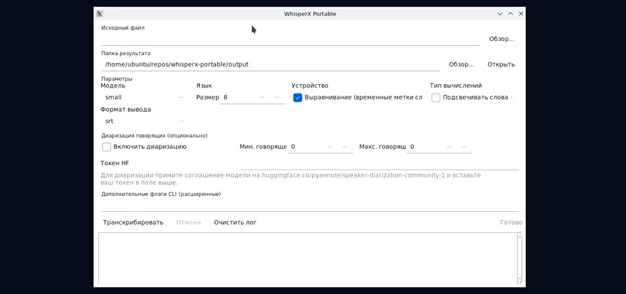Image resolution: width=626 pixels, height=294 pixels.
Task: Open the Модель dropdown showing small
Action: coord(145,98)
